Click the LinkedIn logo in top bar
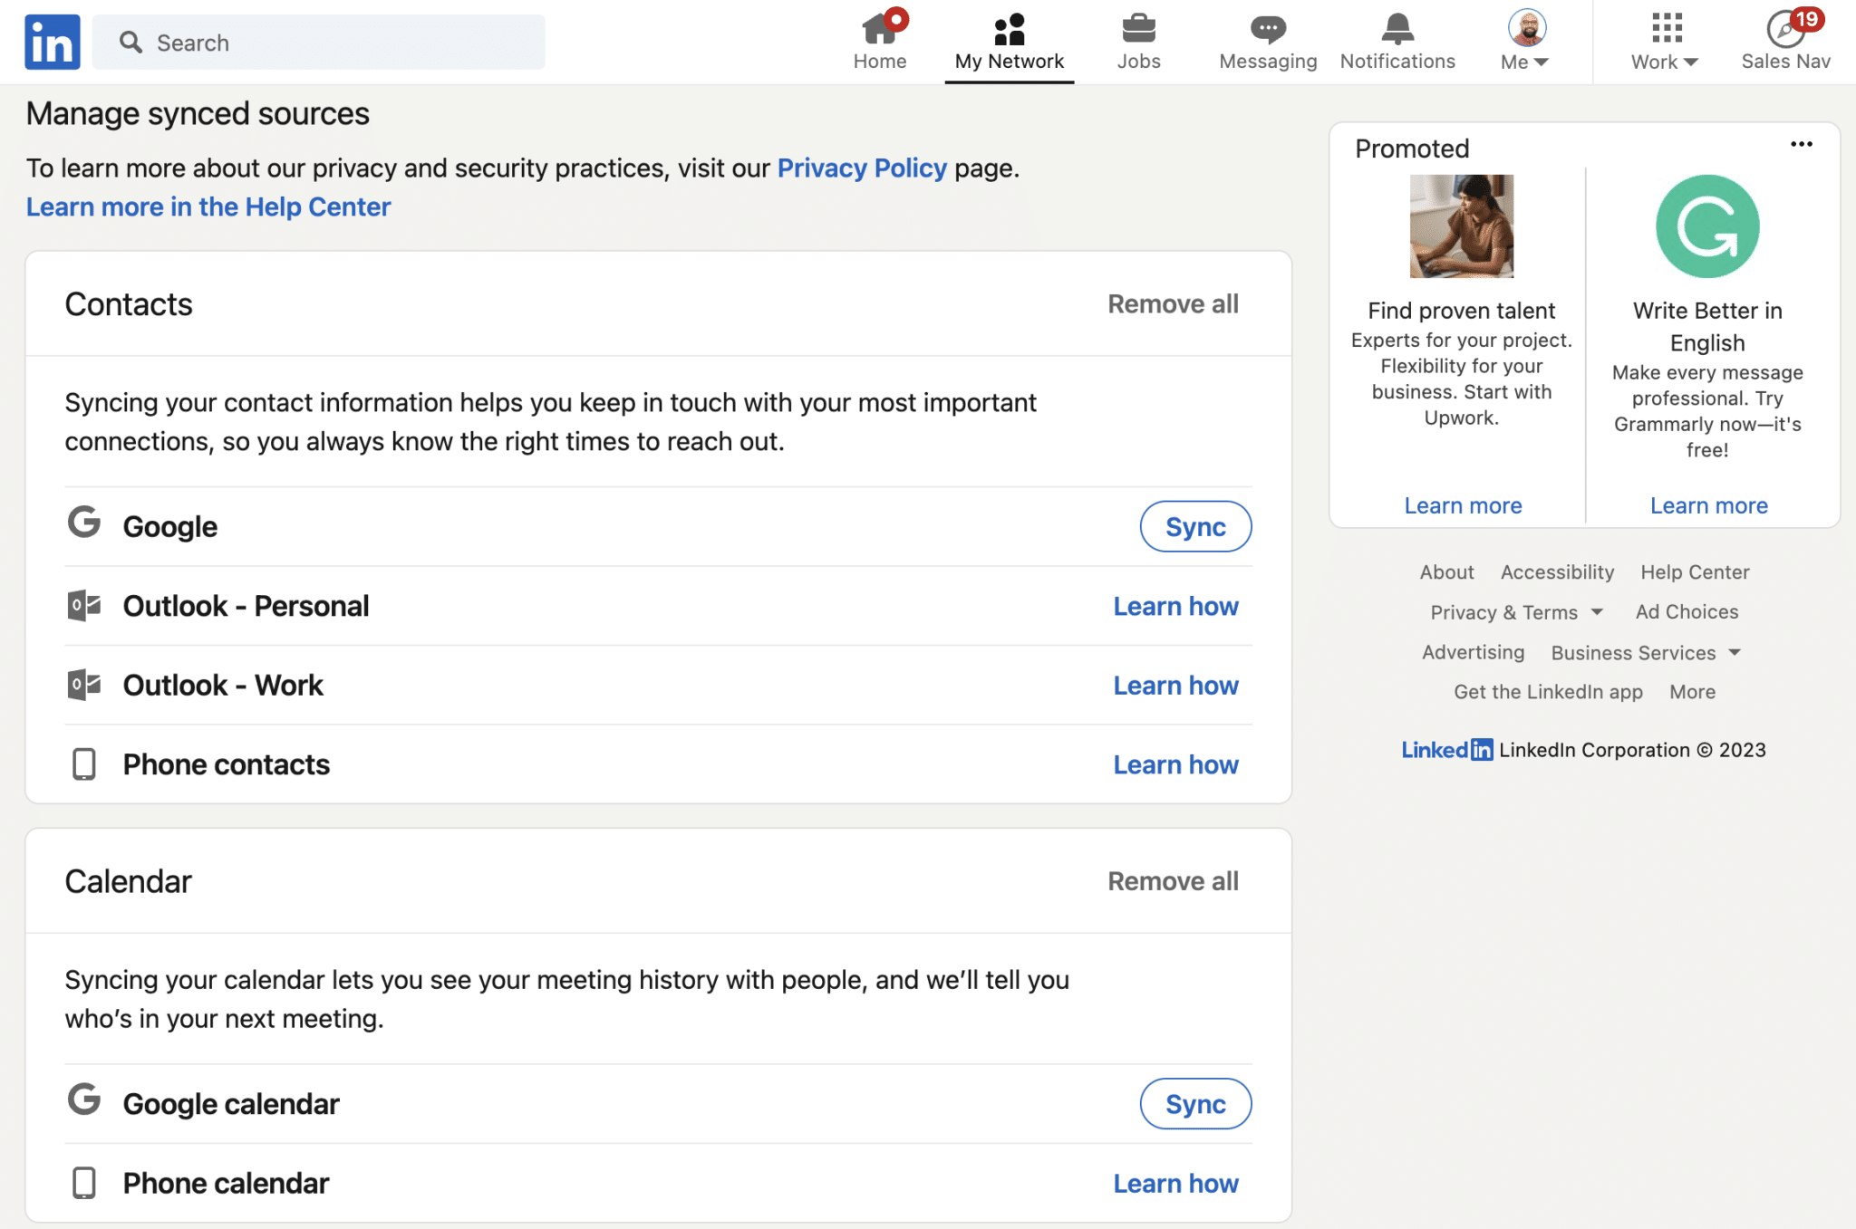1856x1229 pixels. click(x=53, y=42)
